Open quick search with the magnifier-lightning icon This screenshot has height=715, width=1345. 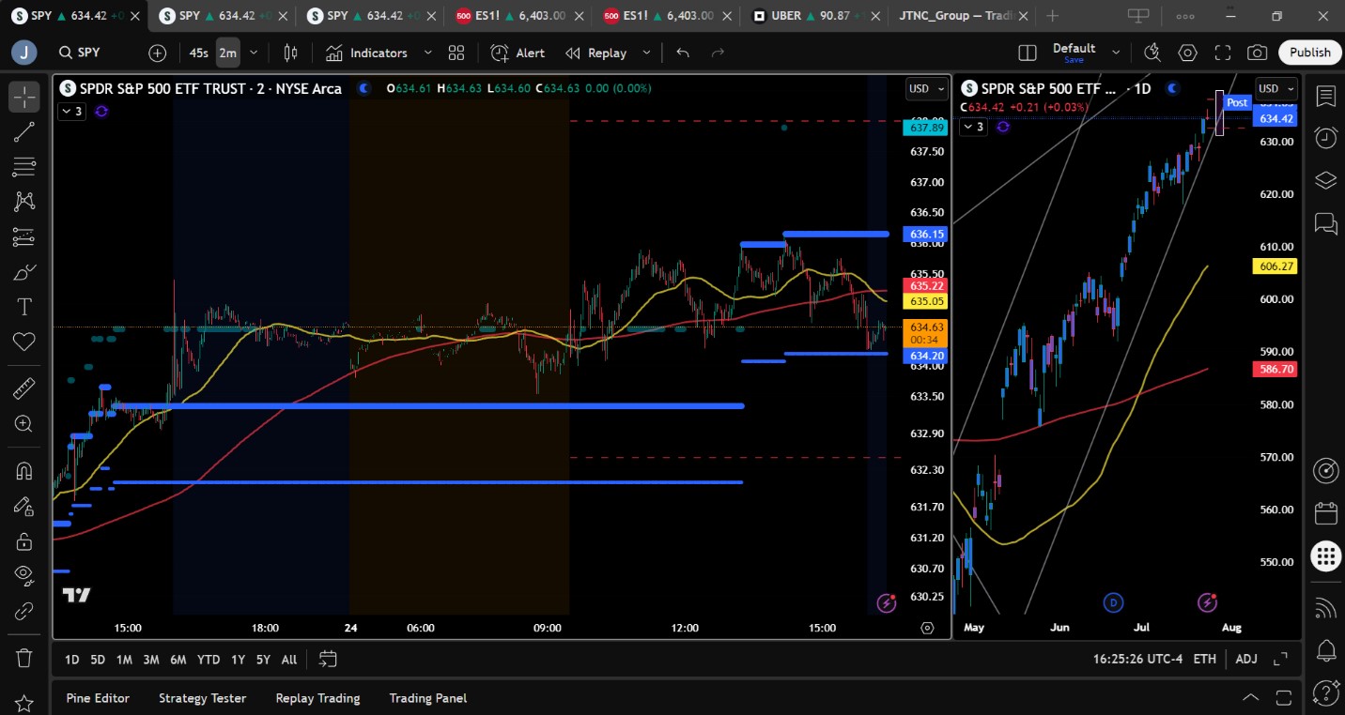click(1152, 53)
